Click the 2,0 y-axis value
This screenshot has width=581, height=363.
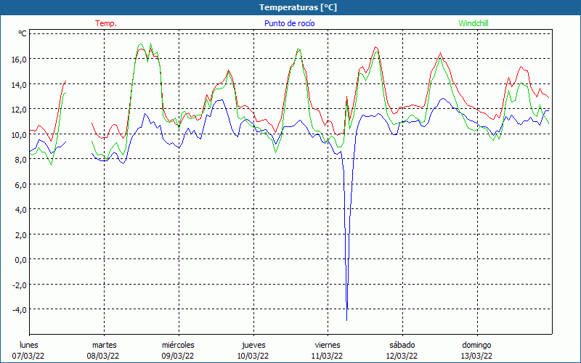click(x=20, y=234)
